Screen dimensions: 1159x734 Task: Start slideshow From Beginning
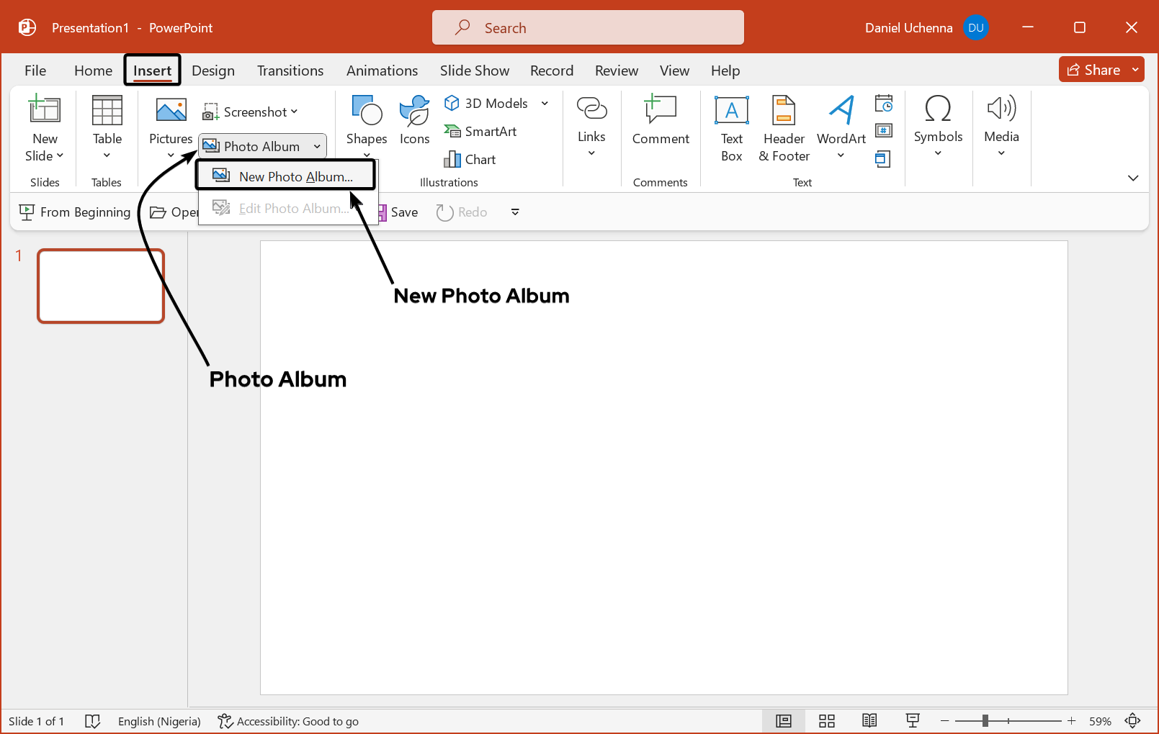[75, 212]
